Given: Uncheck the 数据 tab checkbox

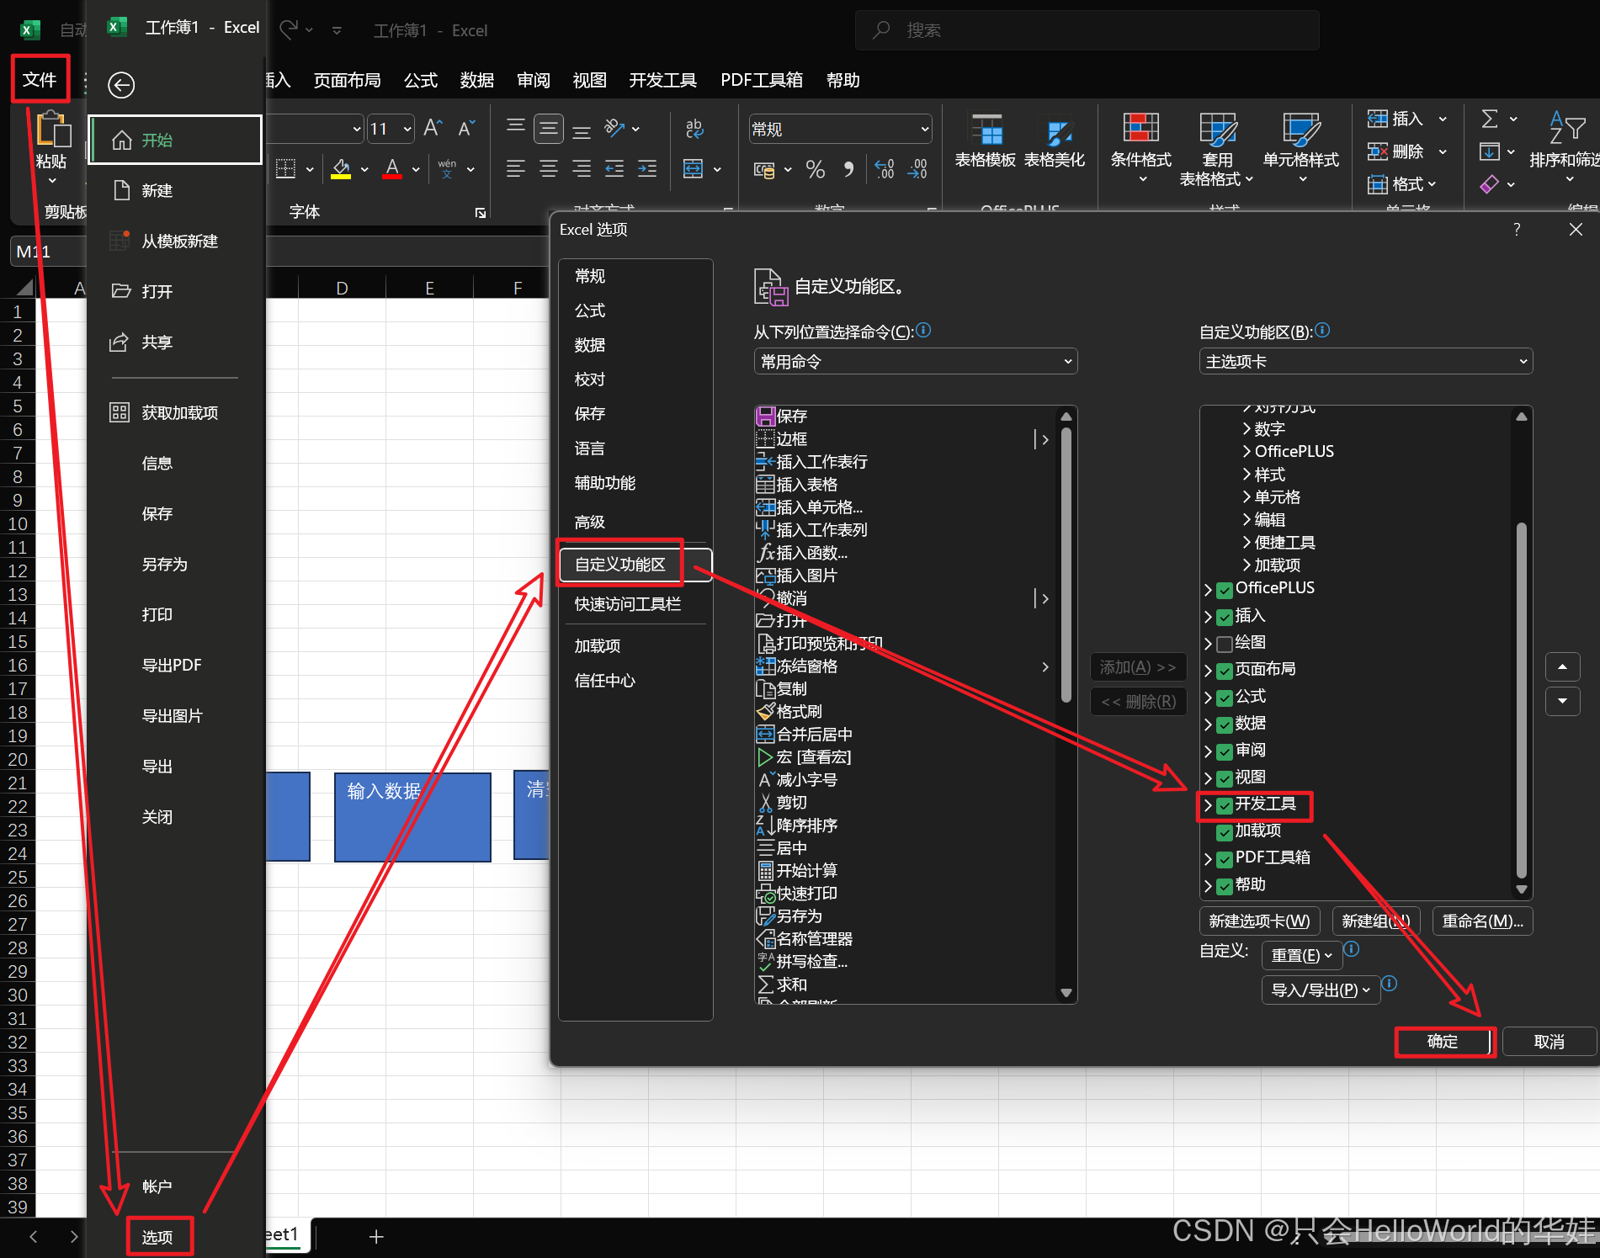Looking at the screenshot, I should point(1225,725).
